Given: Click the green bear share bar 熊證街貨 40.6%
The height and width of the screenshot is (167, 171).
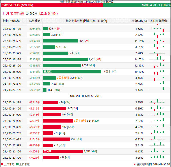Looking at the screenshot, I should [x=137, y=5].
